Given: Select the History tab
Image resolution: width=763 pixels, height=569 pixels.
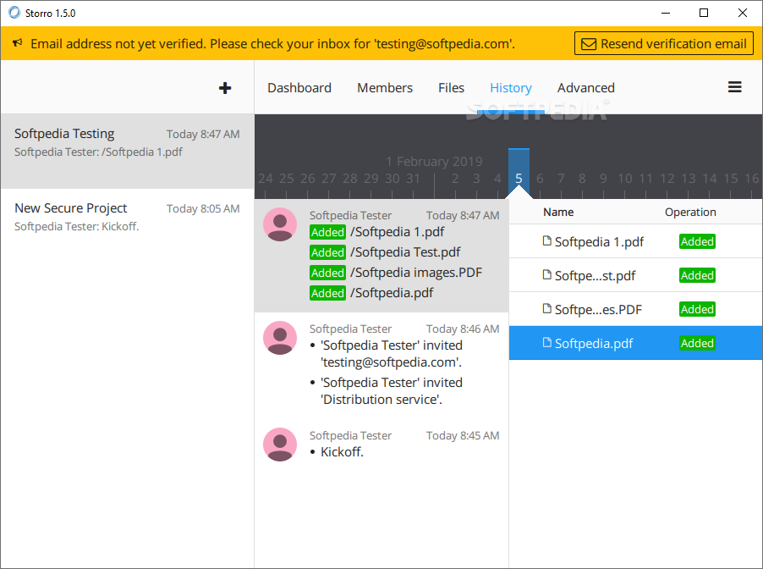Looking at the screenshot, I should click(511, 88).
